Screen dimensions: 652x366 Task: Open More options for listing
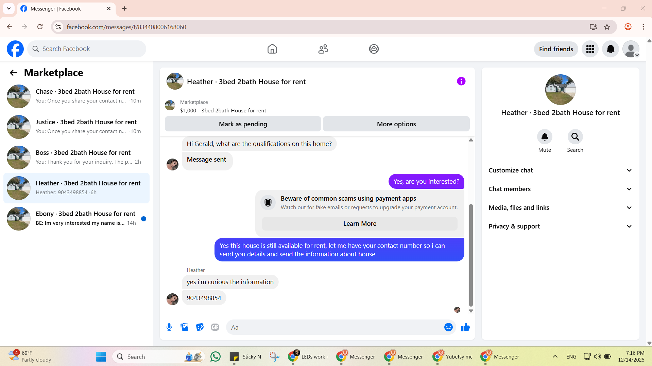396,124
